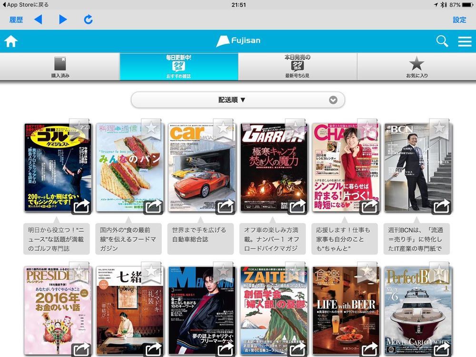Share the PerfectBOAT magazine
This screenshot has height=357, width=476.
(442, 349)
